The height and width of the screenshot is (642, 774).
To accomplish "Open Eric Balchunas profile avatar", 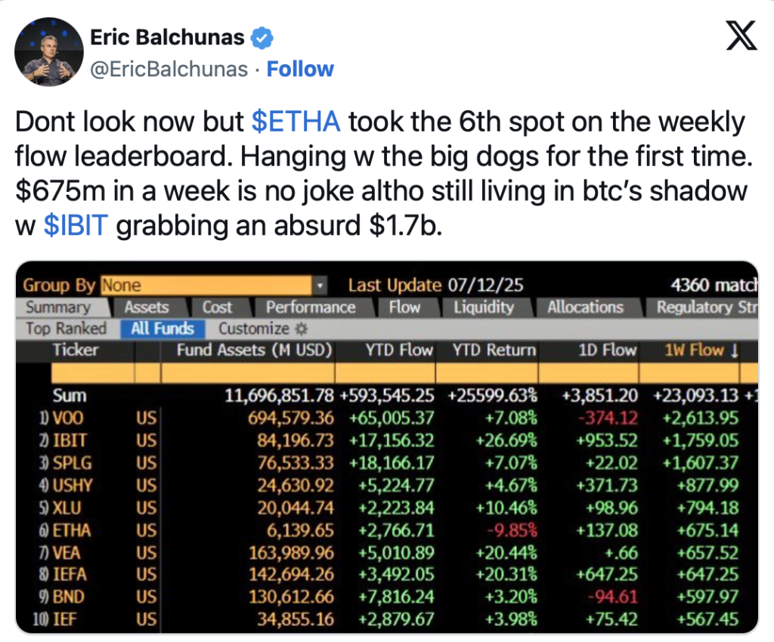I will [49, 52].
